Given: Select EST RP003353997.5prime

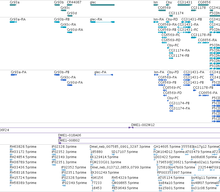Looking at the screenshot, I should pos(174,173).
